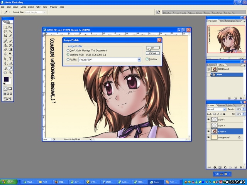Image resolution: width=247 pixels, height=185 pixels.
Task: Hide the Background layer eye
Action: click(x=208, y=137)
